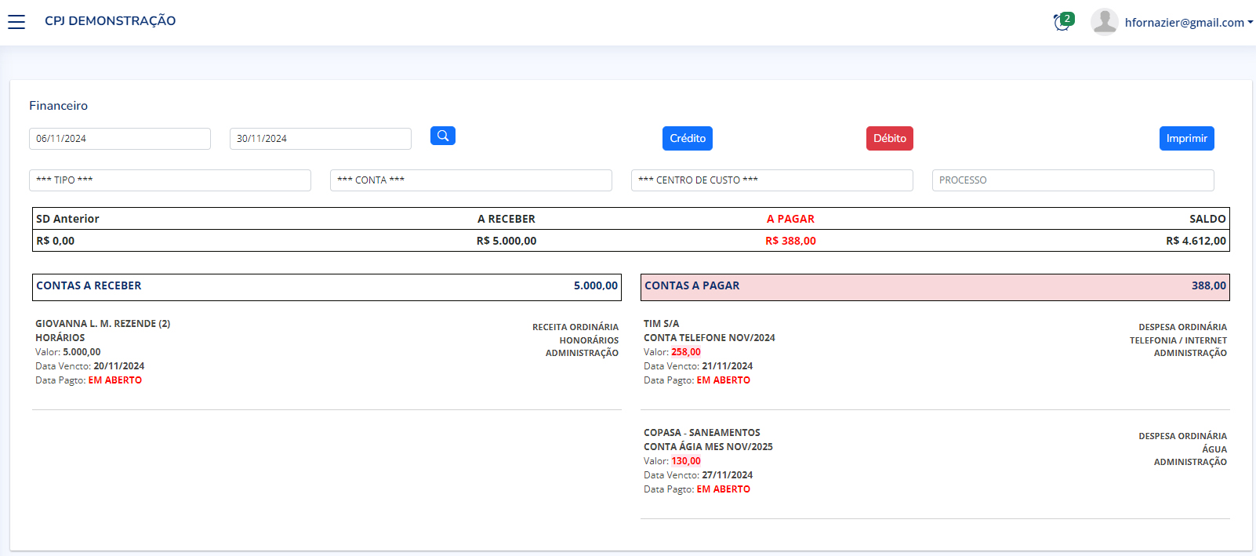Expand the TIPO filter dropdown
Screen dimensions: 1256x556
[x=170, y=180]
